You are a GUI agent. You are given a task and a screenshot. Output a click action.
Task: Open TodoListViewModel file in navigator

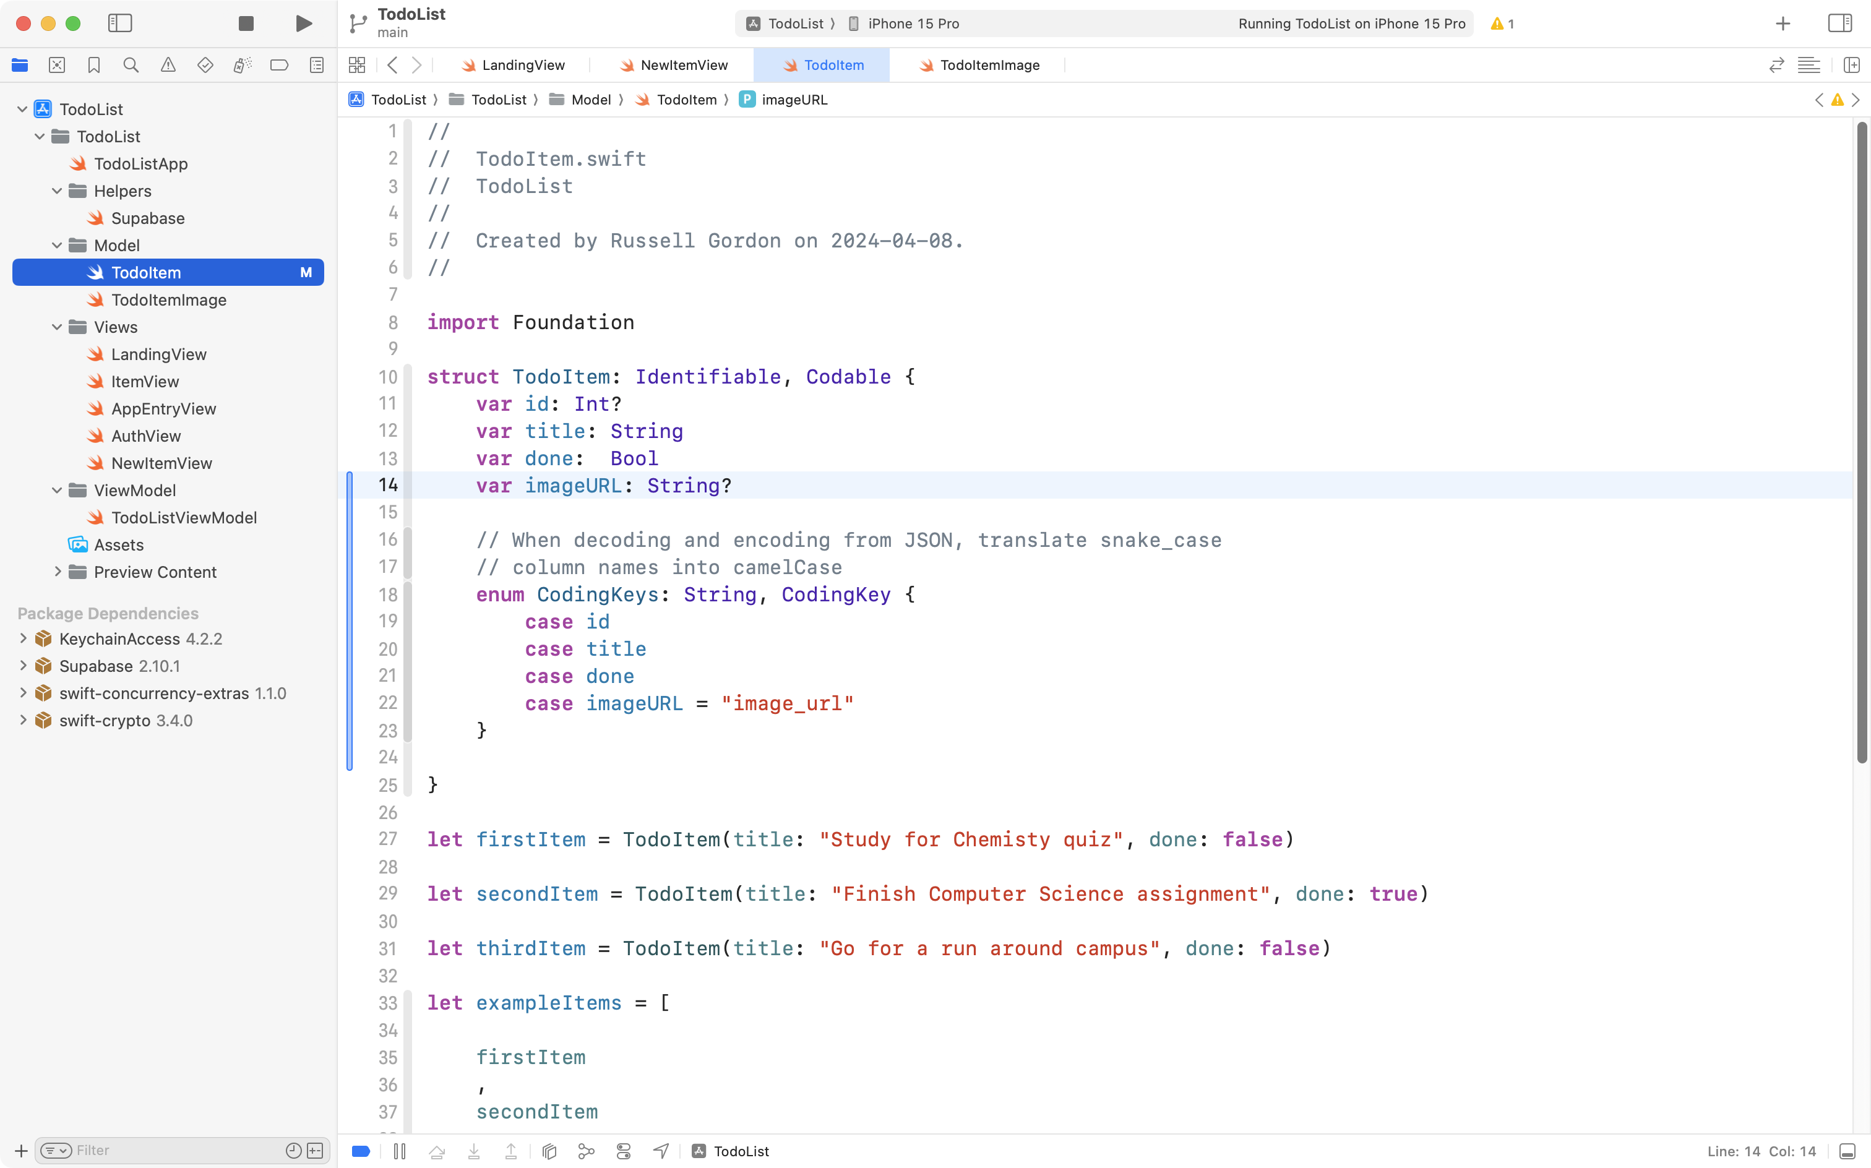click(183, 518)
